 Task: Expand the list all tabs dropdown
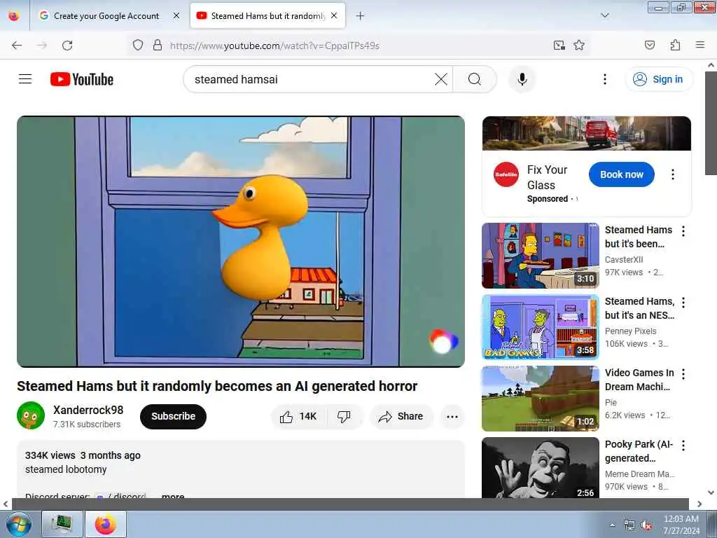(604, 15)
